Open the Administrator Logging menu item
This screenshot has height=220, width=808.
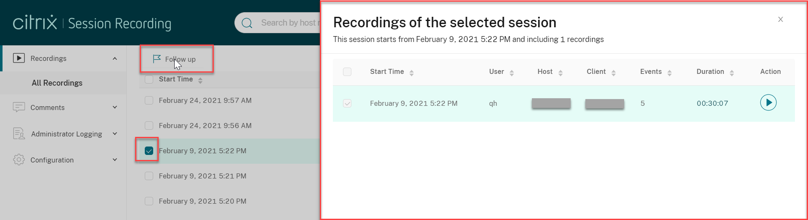[x=66, y=134]
